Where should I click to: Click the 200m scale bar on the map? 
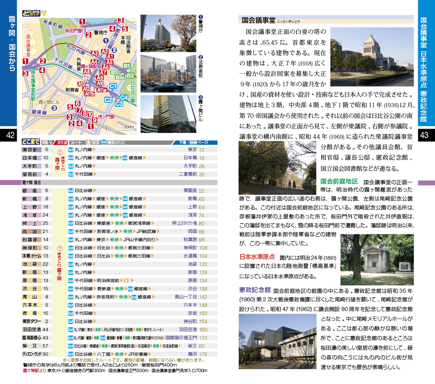(120, 127)
